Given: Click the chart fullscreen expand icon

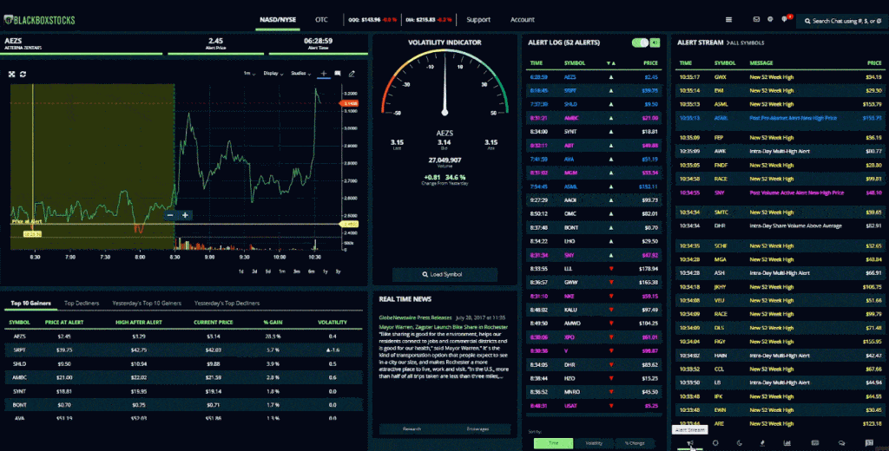Looking at the screenshot, I should pyautogui.click(x=11, y=75).
